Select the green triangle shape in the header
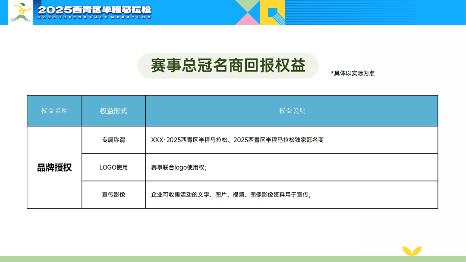466x262 pixels. point(248,6)
